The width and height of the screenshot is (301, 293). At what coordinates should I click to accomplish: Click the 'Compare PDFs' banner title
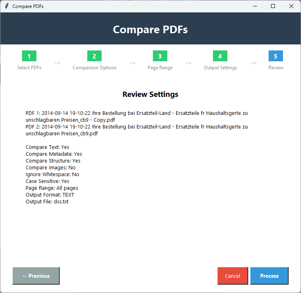[x=150, y=30]
